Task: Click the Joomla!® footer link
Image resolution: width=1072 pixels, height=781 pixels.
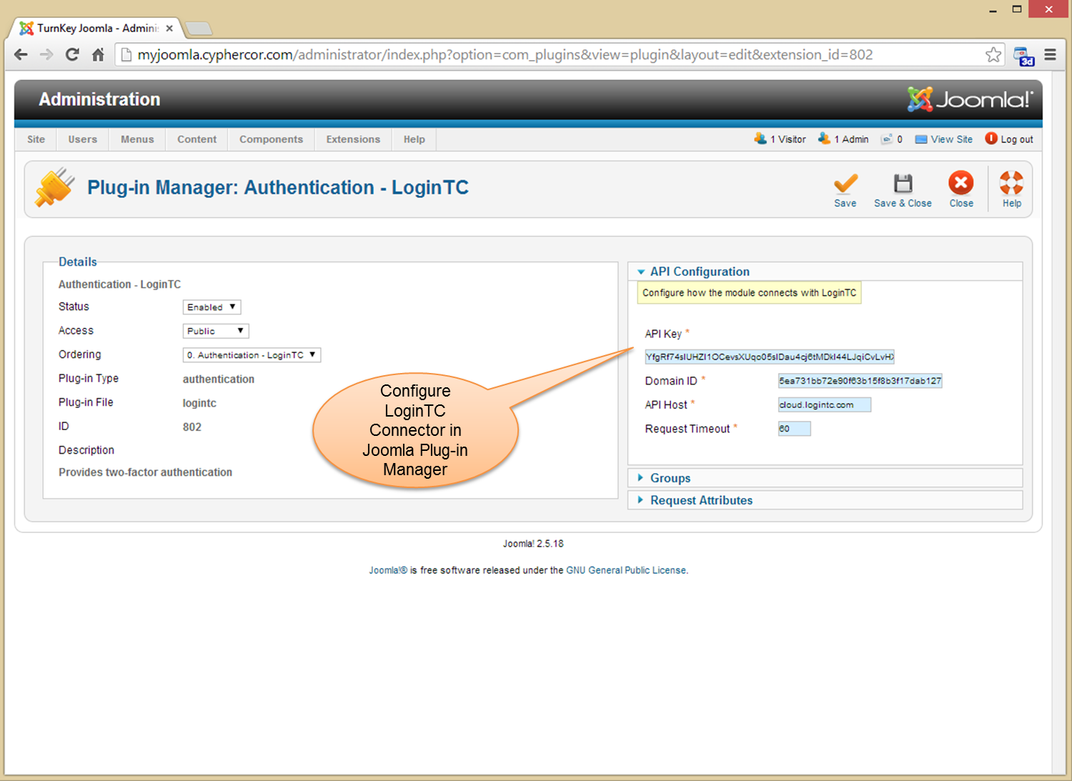Action: click(388, 570)
